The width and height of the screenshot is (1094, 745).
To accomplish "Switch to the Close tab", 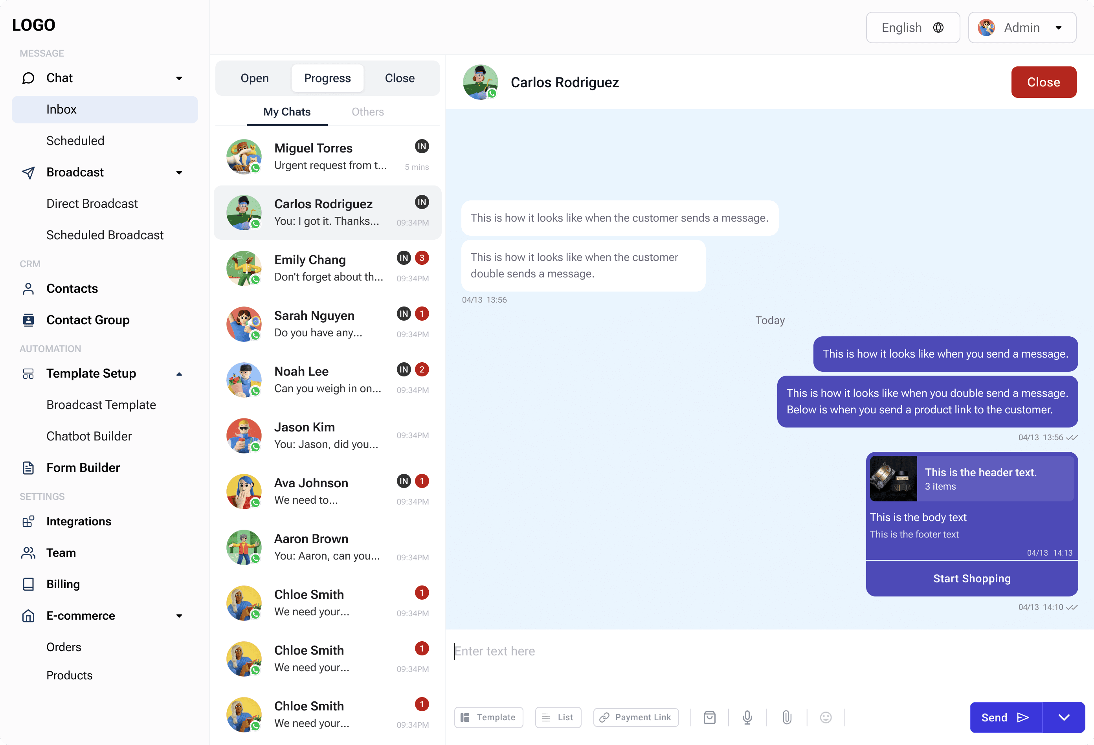I will click(x=400, y=78).
